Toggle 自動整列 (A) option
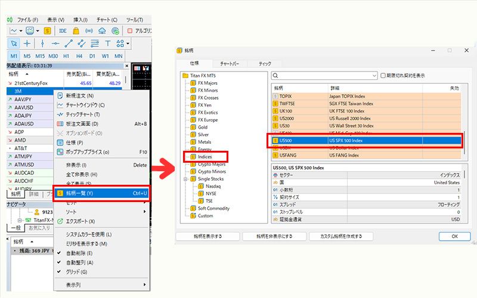 point(102,262)
